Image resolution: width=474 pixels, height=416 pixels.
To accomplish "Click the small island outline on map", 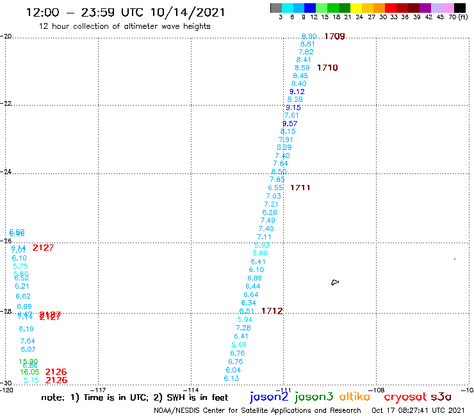I will coord(335,282).
